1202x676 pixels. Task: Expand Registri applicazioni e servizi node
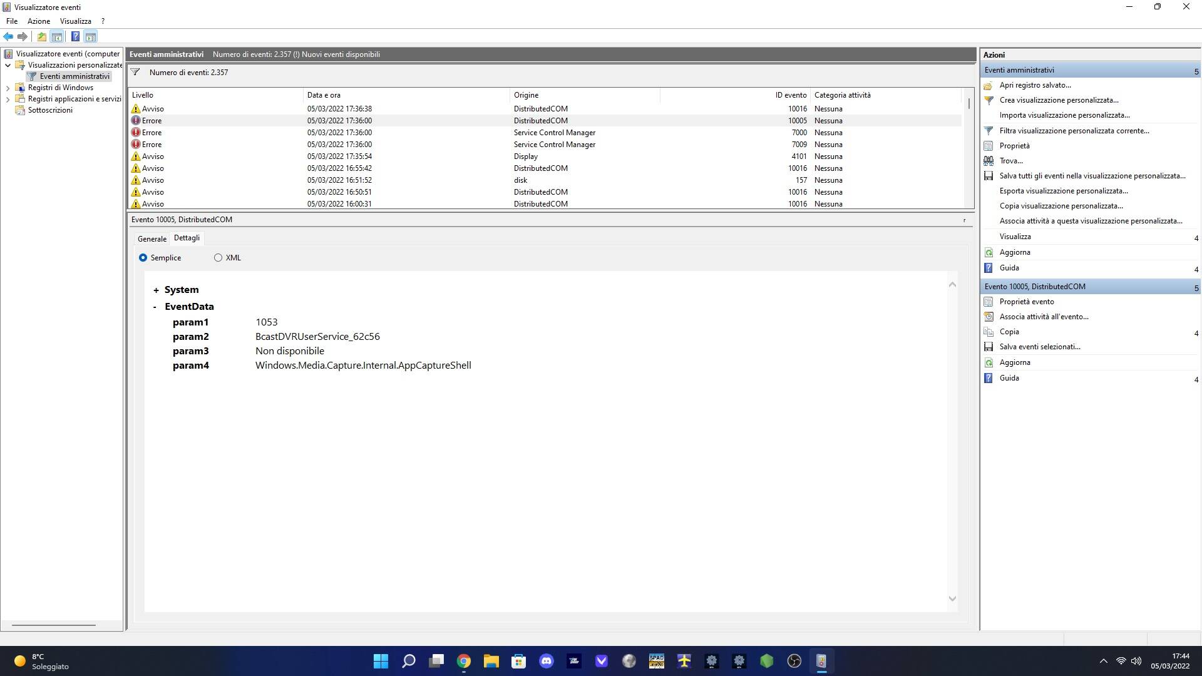(x=8, y=100)
